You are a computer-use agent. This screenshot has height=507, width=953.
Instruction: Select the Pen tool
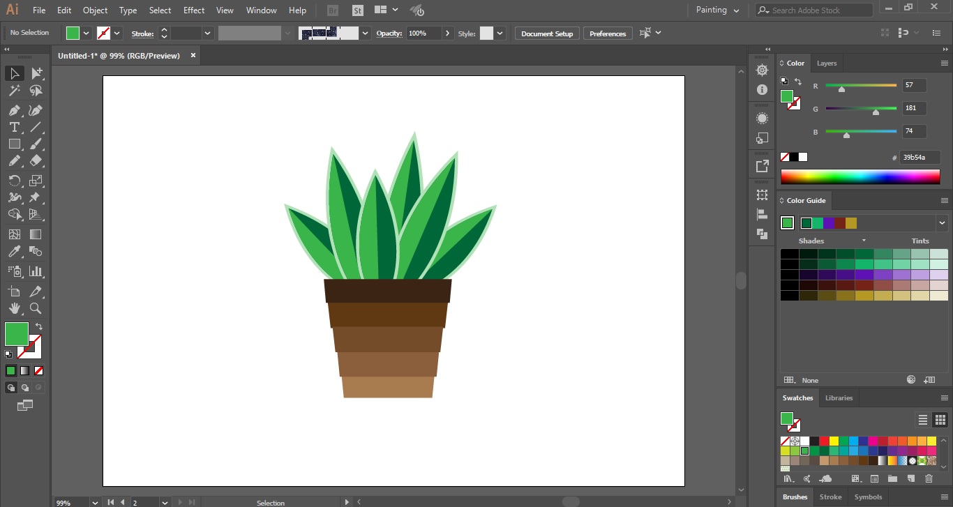pyautogui.click(x=14, y=110)
